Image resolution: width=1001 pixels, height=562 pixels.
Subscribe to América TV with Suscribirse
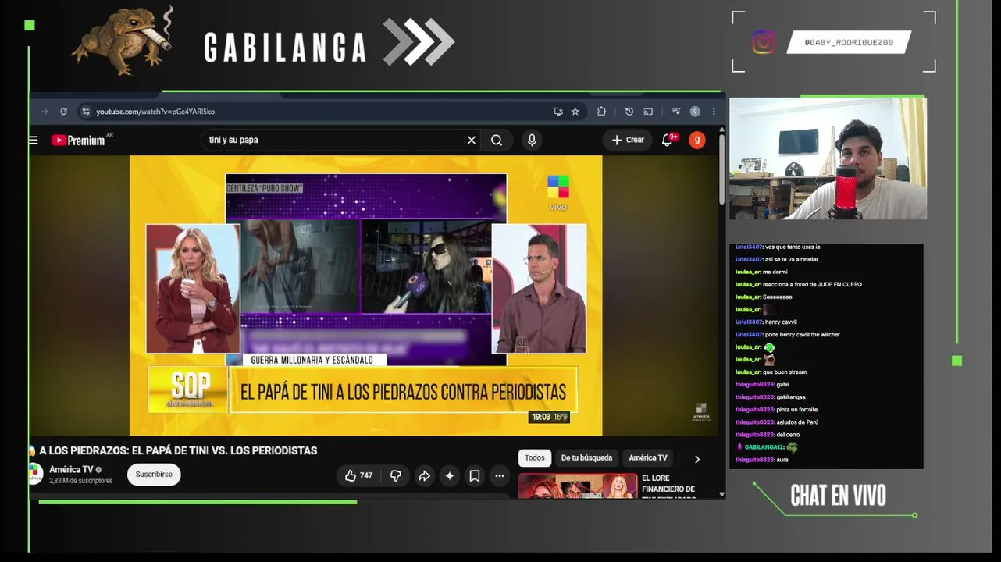tap(154, 475)
